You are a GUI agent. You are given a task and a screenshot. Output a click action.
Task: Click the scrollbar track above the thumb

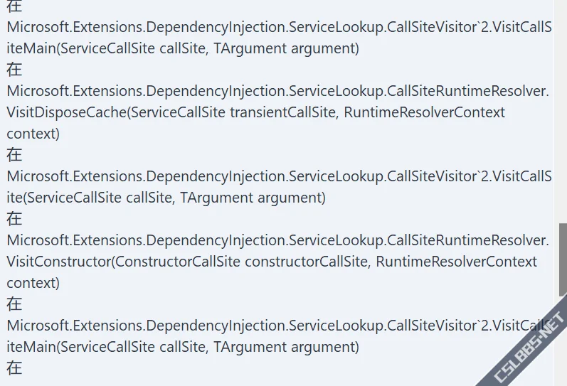click(563, 112)
